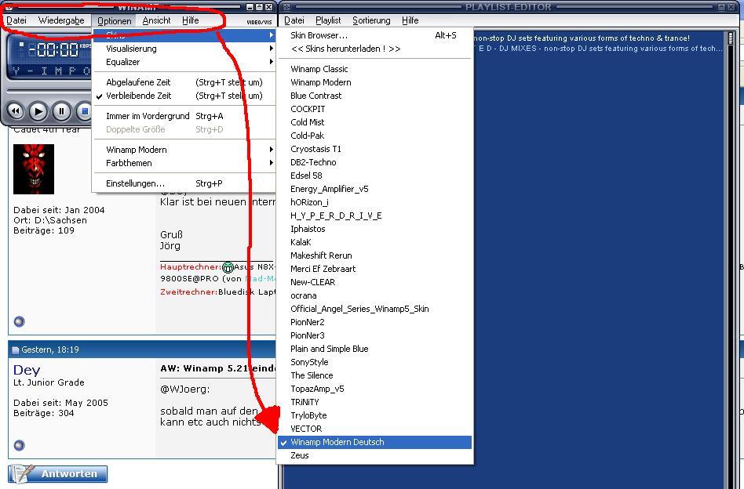The height and width of the screenshot is (489, 744).
Task: Choose the Winamp Classic skin
Action: pos(375,69)
